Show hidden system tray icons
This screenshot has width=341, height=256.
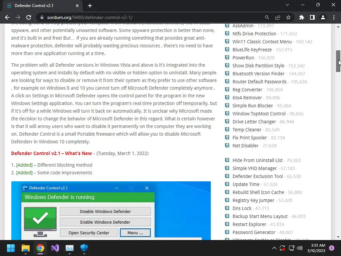tap(274, 248)
